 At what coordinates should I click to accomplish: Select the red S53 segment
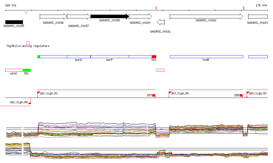point(154,57)
